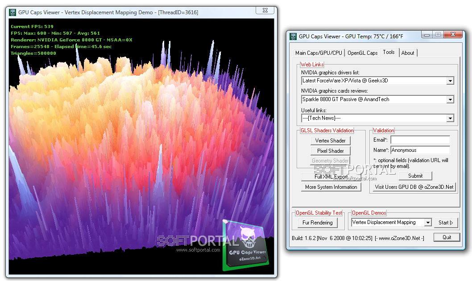Screen dimensions: 472x281
Task: Open the OpenGL Demos dropdown arrow
Action: tap(428, 222)
